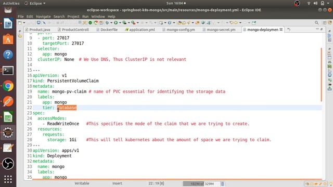Click the Pin Editor icon in toolbar
Viewport: 333px width, 187px height.
click(254, 23)
